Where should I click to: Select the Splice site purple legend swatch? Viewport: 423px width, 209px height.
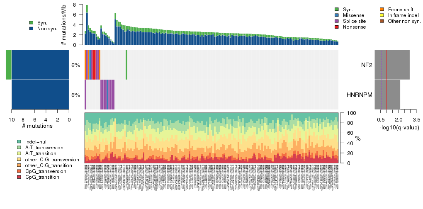tap(337, 21)
